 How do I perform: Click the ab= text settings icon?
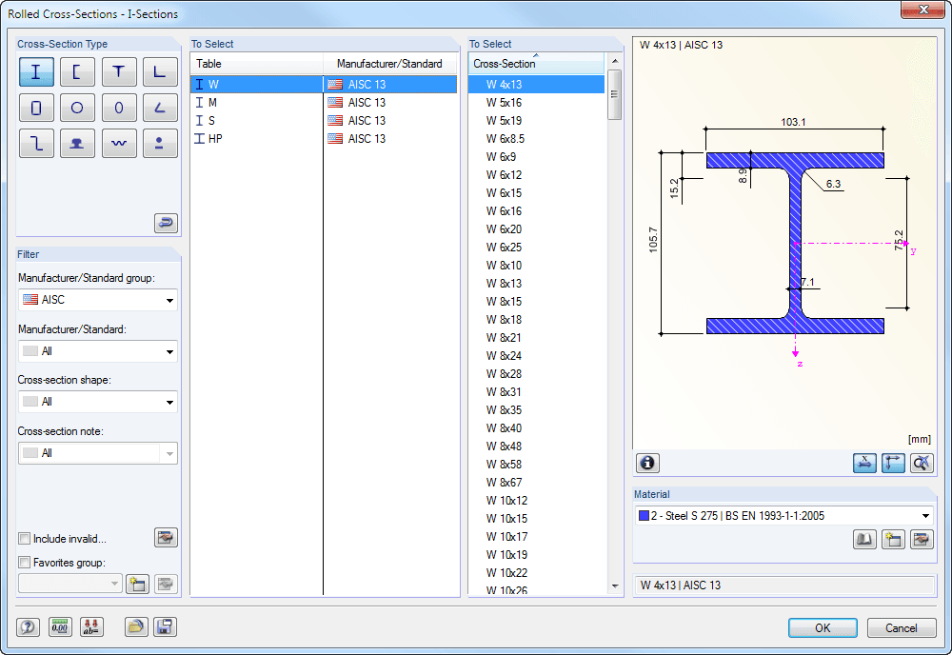(91, 626)
